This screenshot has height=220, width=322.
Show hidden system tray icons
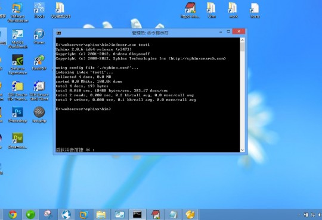pos(299,215)
